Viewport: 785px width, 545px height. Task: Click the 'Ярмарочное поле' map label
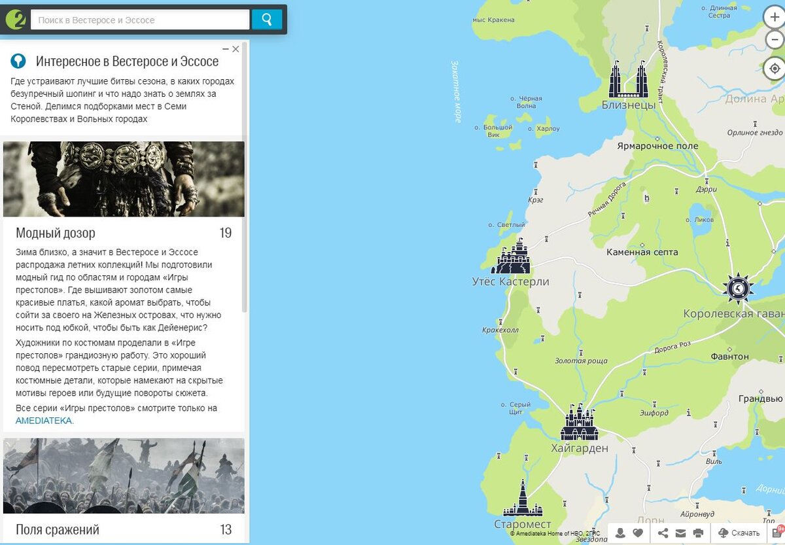tap(657, 146)
